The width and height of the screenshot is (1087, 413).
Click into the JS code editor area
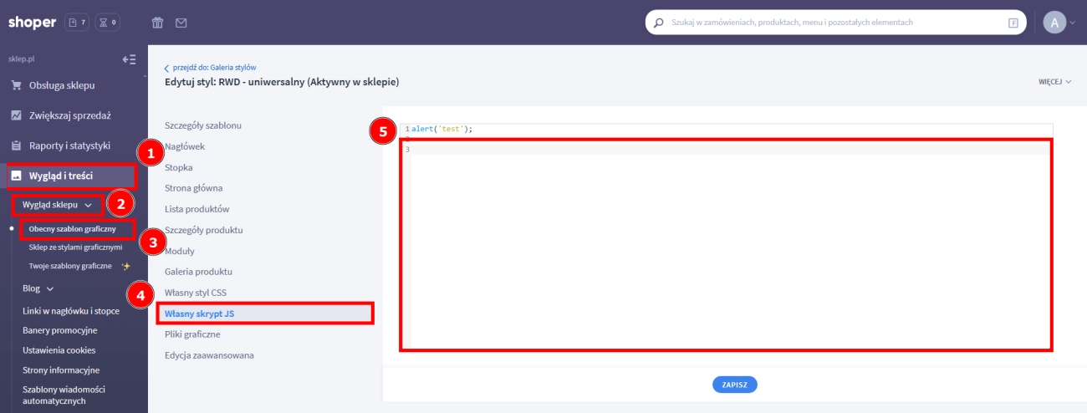[726, 242]
